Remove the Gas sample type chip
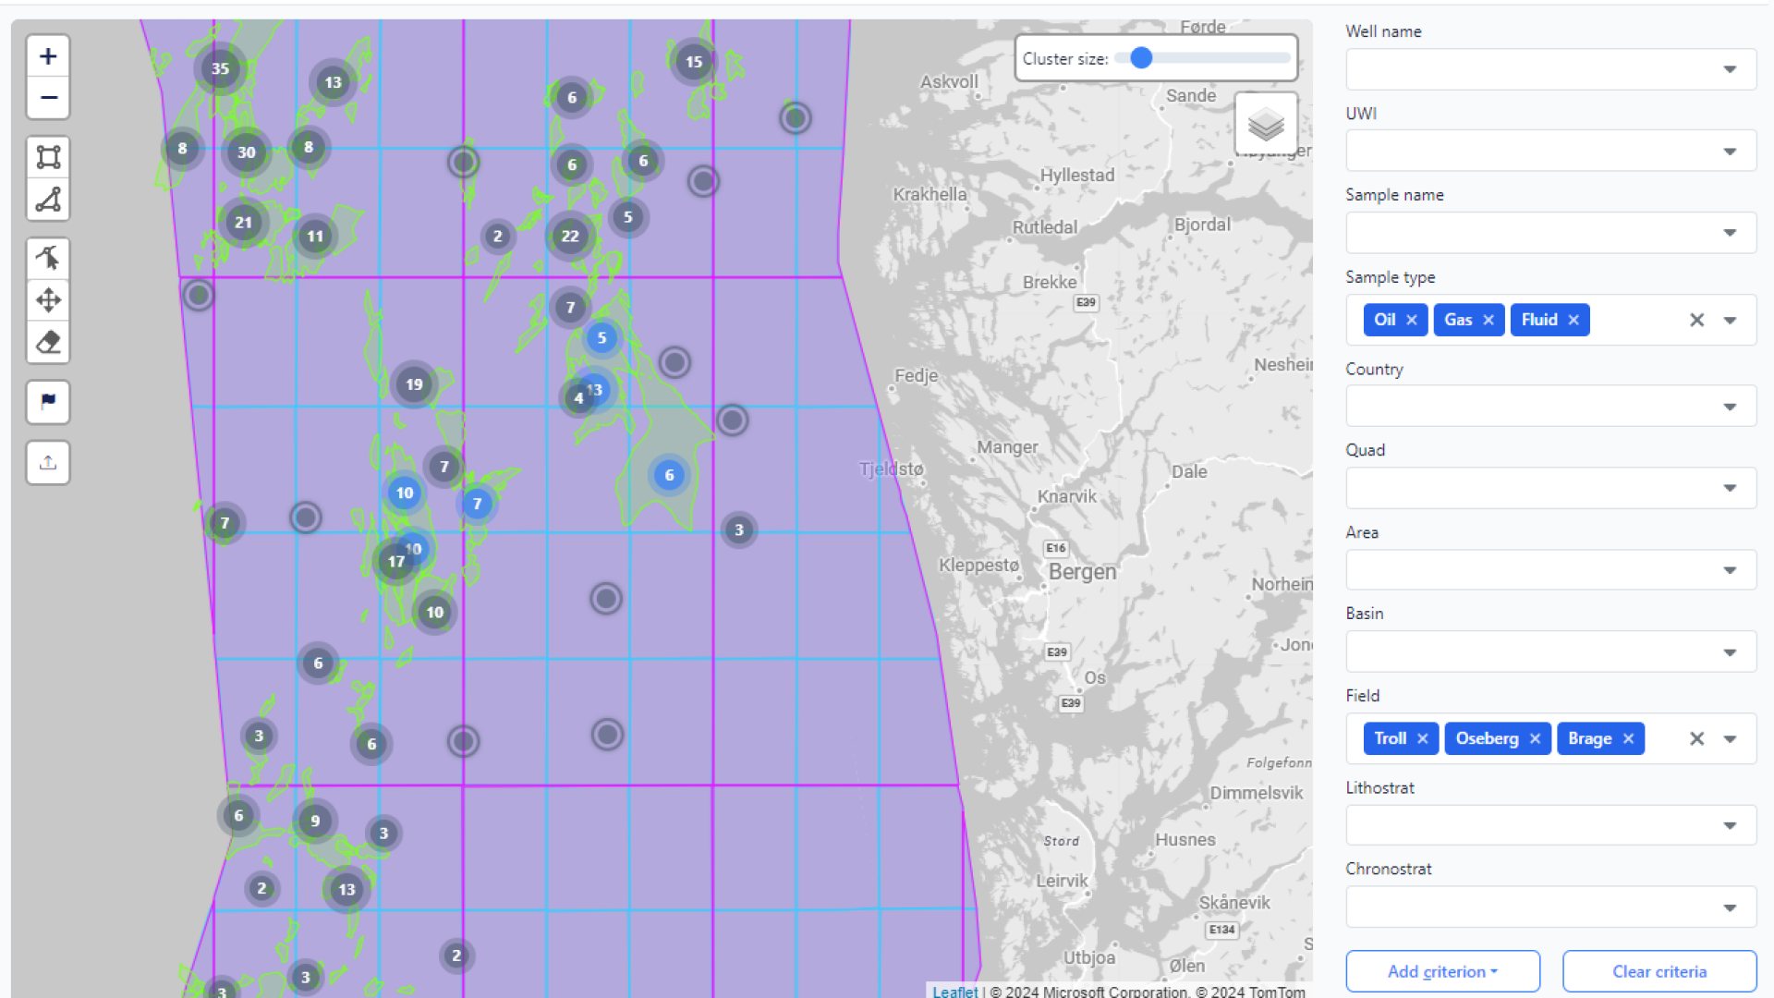Screen dimensions: 1774x998 pyautogui.click(x=1488, y=320)
